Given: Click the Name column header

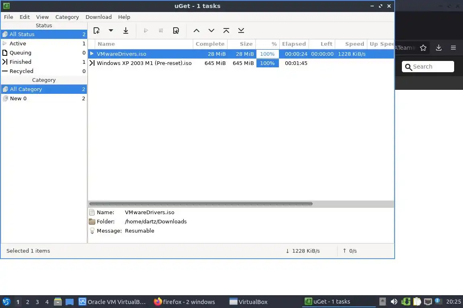Looking at the screenshot, I should (x=144, y=44).
